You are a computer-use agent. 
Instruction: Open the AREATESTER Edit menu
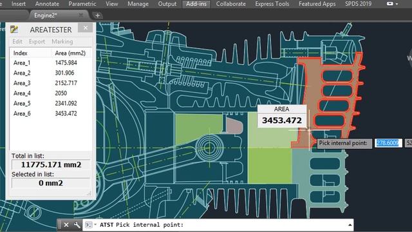[x=17, y=41]
